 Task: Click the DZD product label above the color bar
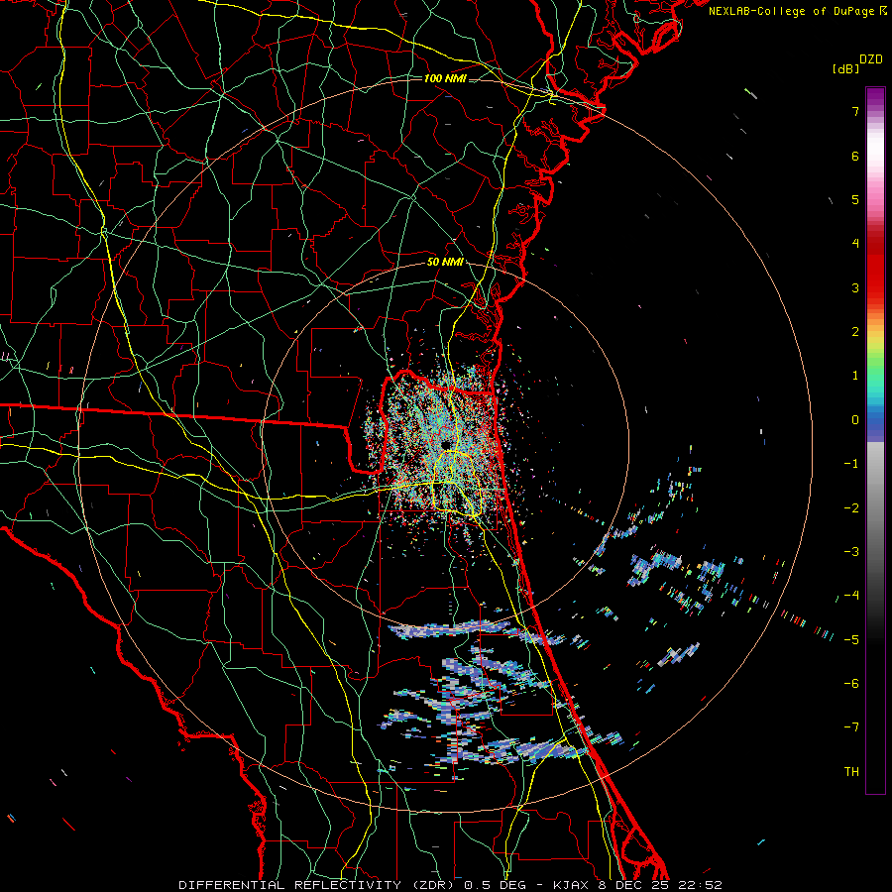pos(871,59)
